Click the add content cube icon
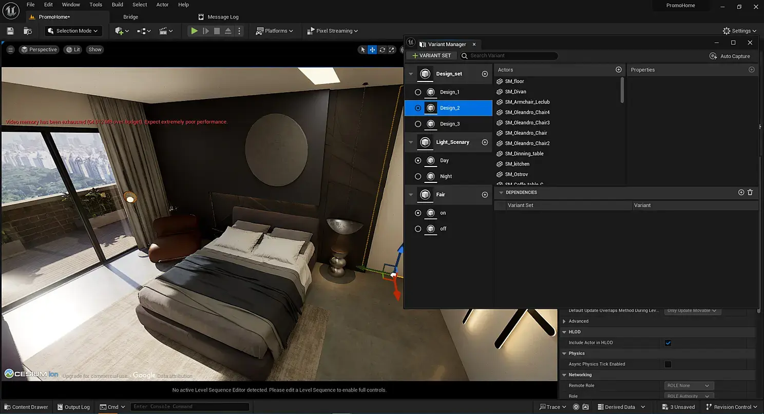Image resolution: width=764 pixels, height=414 pixels. pyautogui.click(x=121, y=31)
